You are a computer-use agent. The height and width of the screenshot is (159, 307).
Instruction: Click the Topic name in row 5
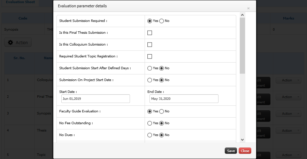[x=41, y=155]
